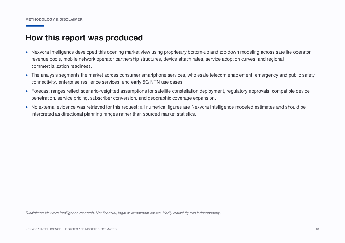Click the bullet dot before 'The analysis segments'
345x243 pixels.
pos(27,75)
